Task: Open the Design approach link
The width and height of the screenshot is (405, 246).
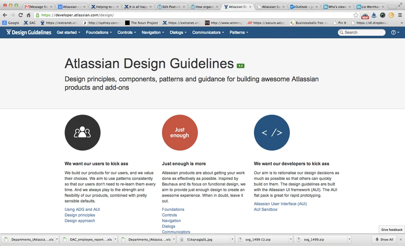Action: 80,221
